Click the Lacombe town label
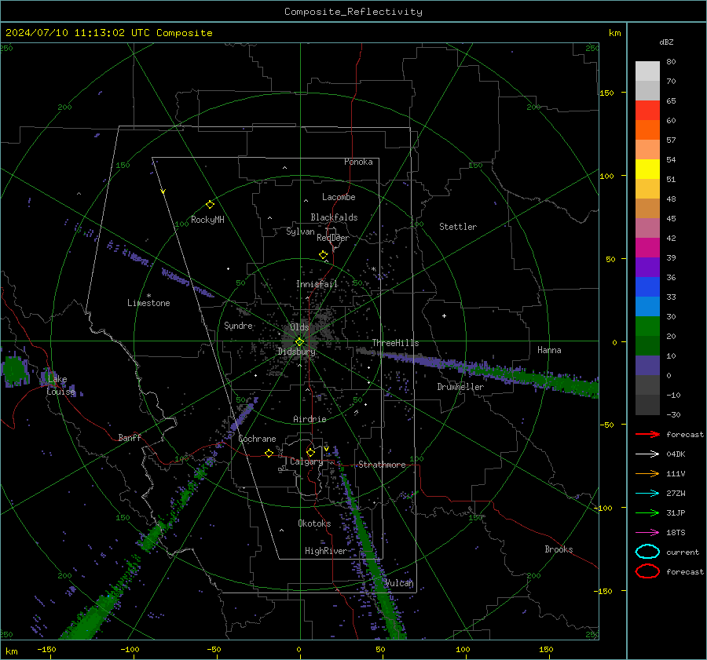This screenshot has height=660, width=707. click(339, 197)
